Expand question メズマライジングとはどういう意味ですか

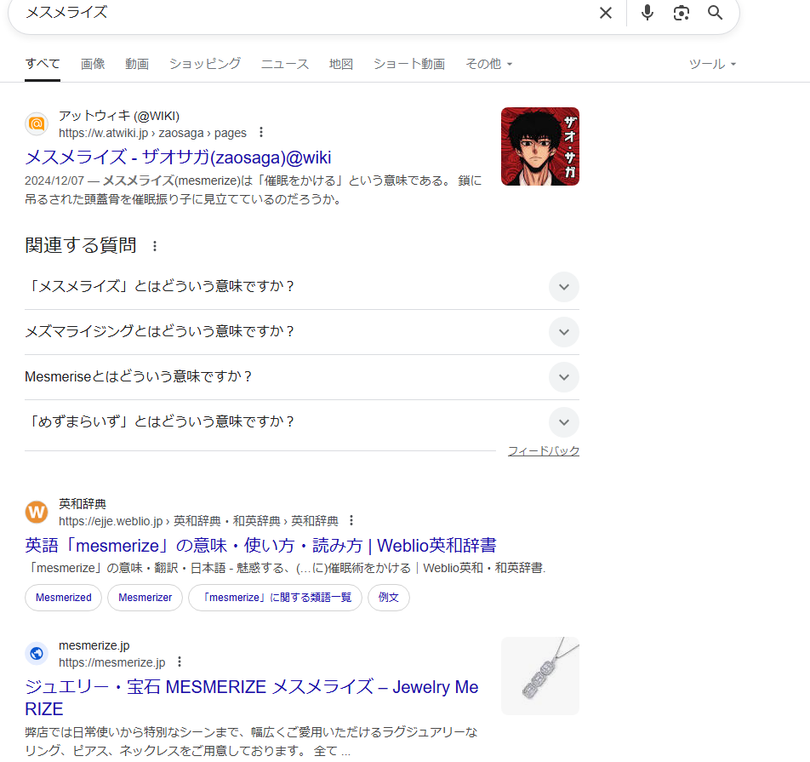coord(563,332)
